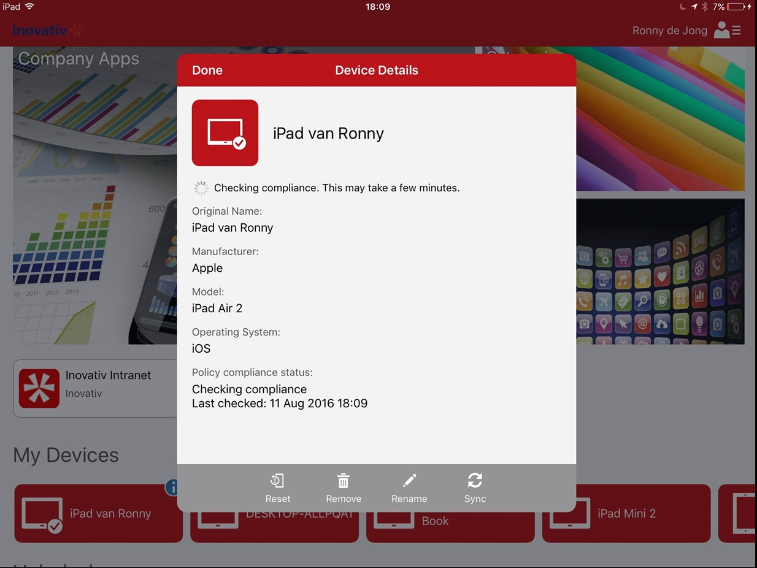Click the inovativ logo in header
Image resolution: width=757 pixels, height=568 pixels.
(x=48, y=30)
